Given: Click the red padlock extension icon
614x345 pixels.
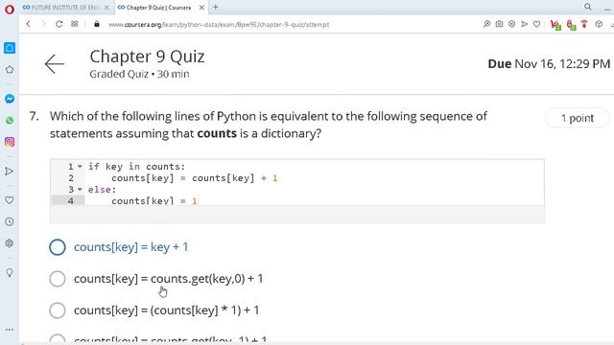Looking at the screenshot, I should 571,26.
